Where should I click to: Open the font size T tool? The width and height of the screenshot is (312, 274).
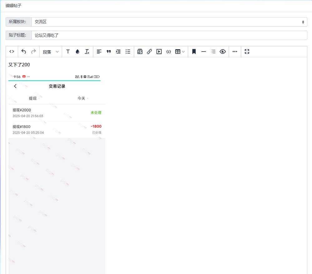(x=68, y=52)
